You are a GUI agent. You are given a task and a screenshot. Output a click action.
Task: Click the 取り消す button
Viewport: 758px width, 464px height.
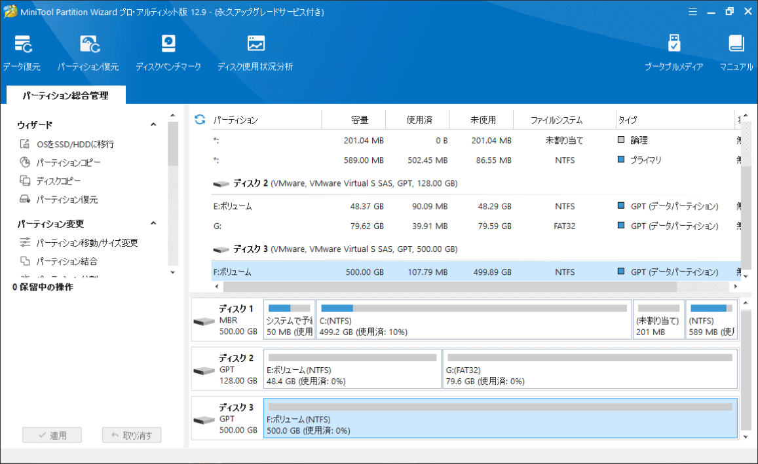point(132,435)
